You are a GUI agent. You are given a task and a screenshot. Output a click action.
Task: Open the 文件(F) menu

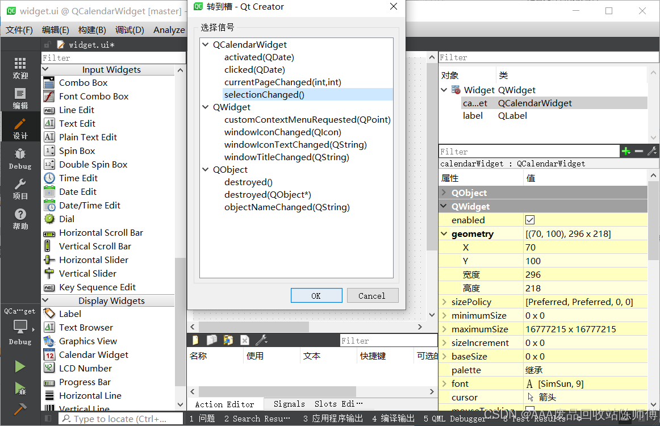coord(19,30)
